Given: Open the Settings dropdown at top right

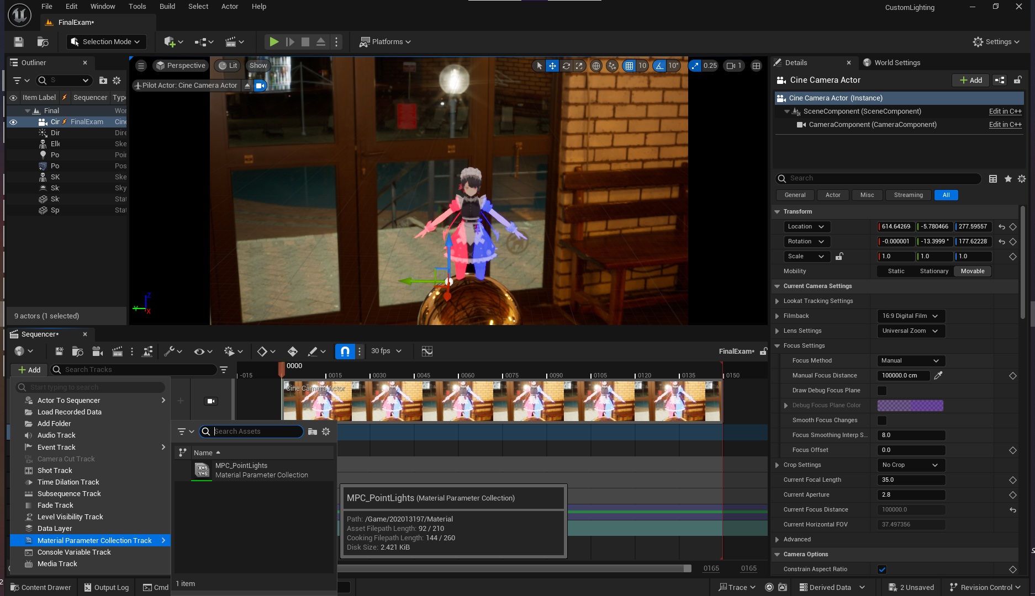Looking at the screenshot, I should [997, 42].
